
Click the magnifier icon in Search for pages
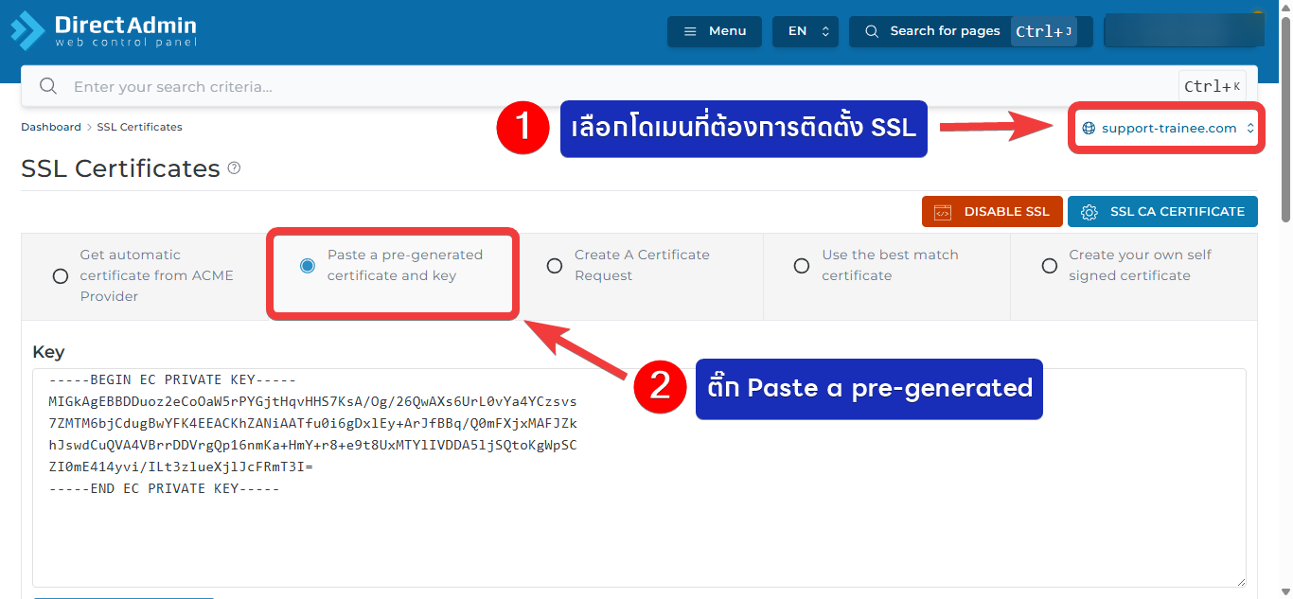872,31
